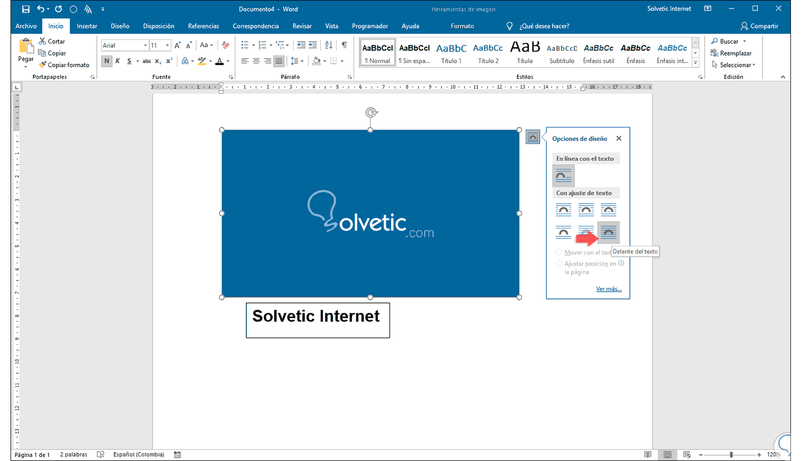Click the Compartir button
Viewport: 802px width, 461px height.
coord(759,26)
